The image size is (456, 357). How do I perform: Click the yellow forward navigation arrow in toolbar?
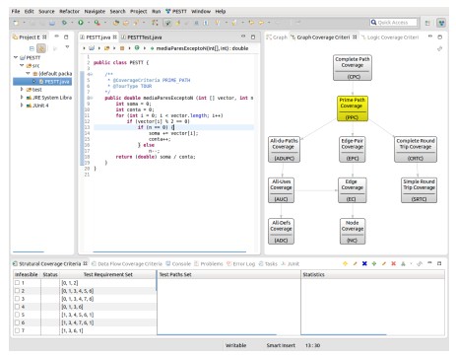tap(261, 23)
